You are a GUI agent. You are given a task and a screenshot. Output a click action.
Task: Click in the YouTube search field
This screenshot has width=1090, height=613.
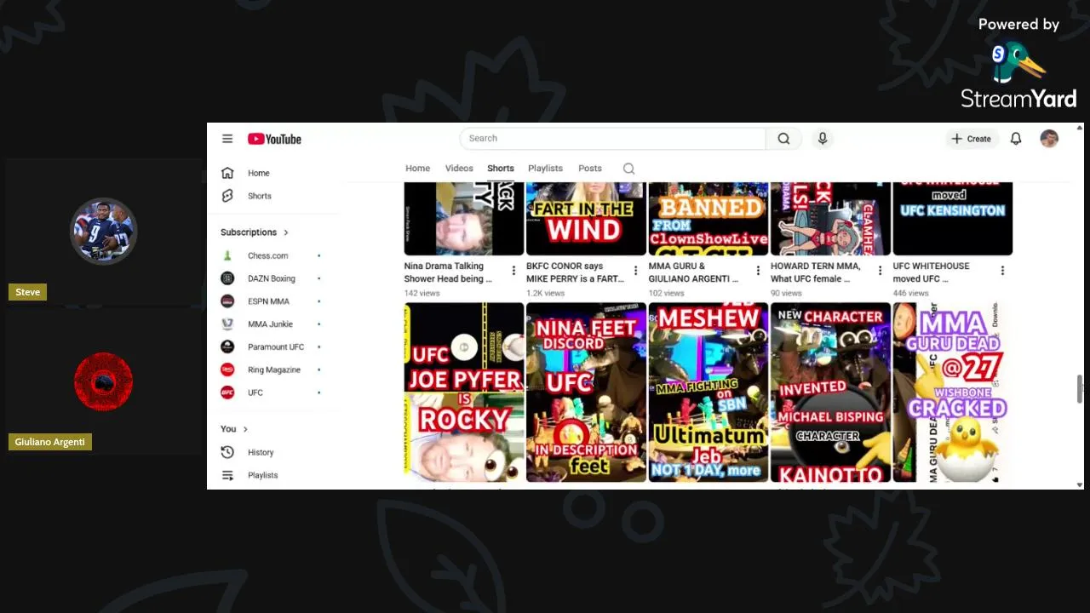(613, 139)
